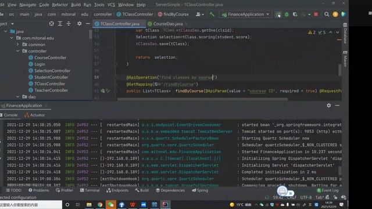Screen dimensions: 372x209
Task: Open the WPS app icon in taskbar
Action: pyautogui.click(x=133, y=204)
